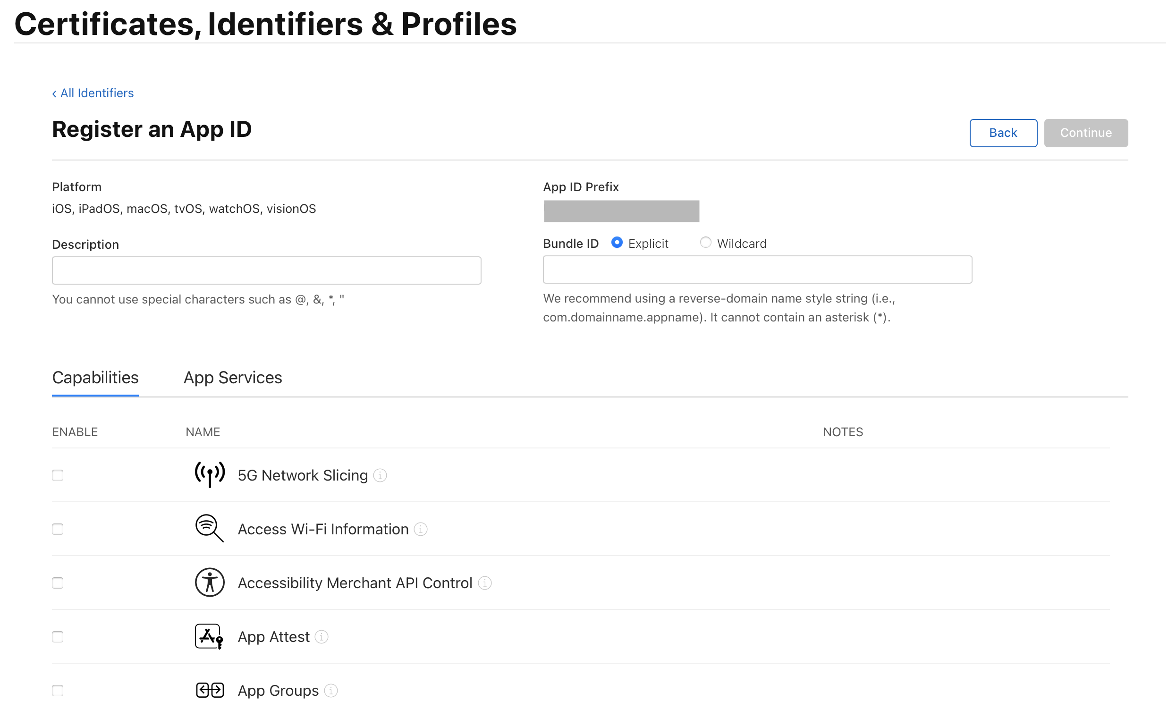
Task: Go back to All Identifiers
Action: click(93, 93)
